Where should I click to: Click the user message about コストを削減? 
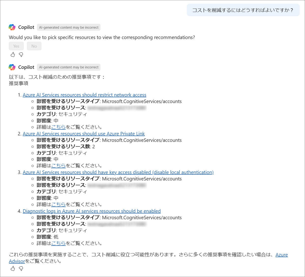coord(243,10)
